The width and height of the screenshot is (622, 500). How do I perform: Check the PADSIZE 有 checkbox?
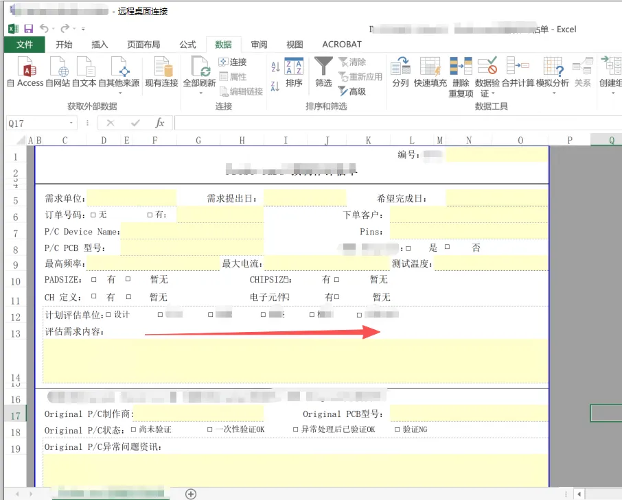click(x=93, y=279)
